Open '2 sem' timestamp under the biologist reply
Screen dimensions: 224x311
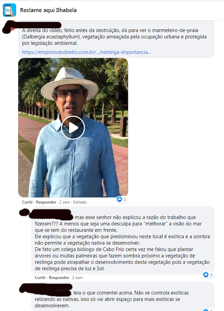(x=77, y=278)
